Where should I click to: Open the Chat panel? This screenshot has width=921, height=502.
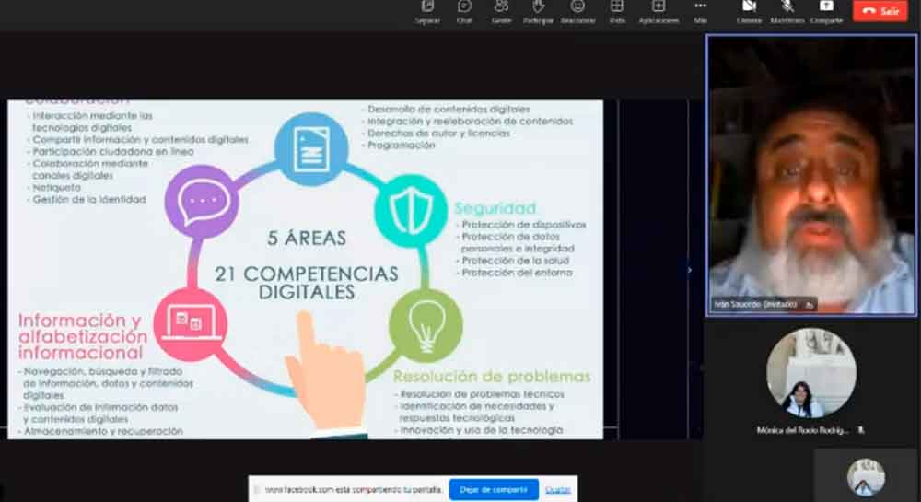coord(464,10)
